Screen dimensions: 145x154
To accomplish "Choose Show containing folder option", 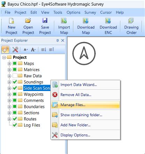I will point(86,115).
